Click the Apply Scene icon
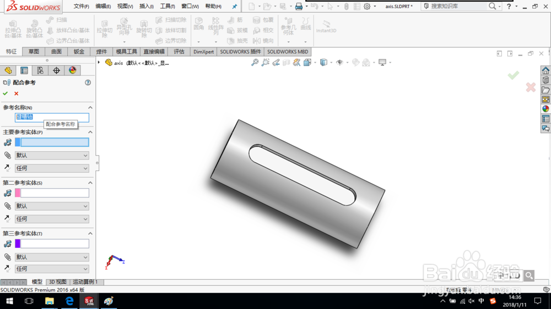The image size is (551, 309). point(366,63)
